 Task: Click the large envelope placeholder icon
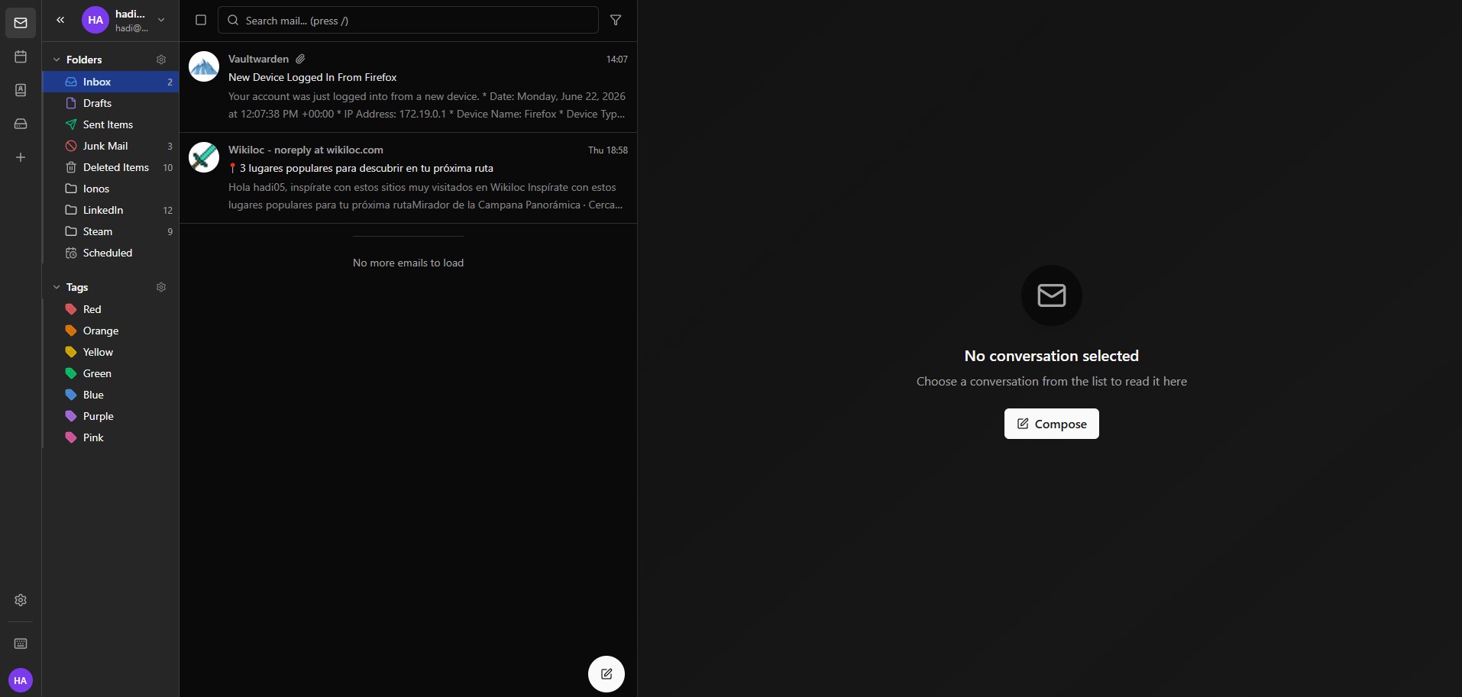coord(1052,295)
